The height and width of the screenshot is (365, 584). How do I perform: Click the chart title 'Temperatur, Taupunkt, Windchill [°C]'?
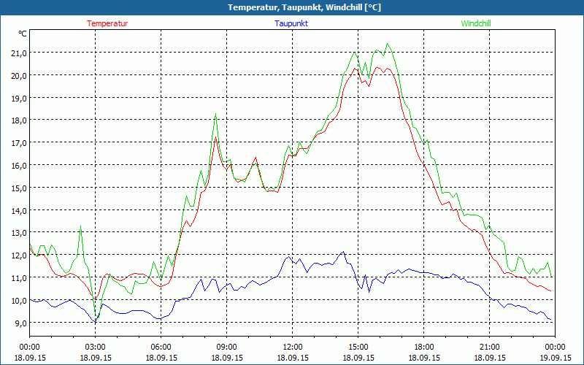[304, 7]
